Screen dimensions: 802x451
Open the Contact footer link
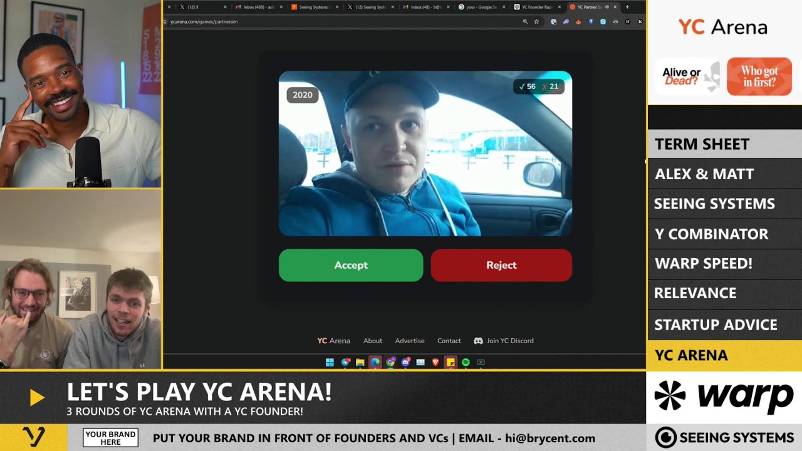pos(449,341)
